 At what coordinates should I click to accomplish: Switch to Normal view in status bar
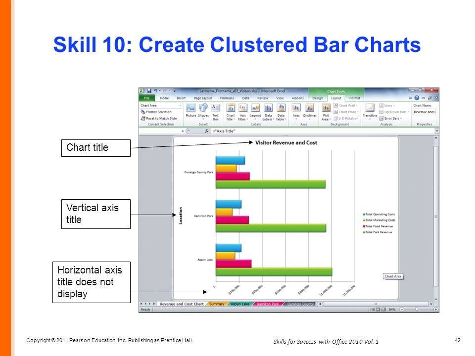[x=373, y=310]
